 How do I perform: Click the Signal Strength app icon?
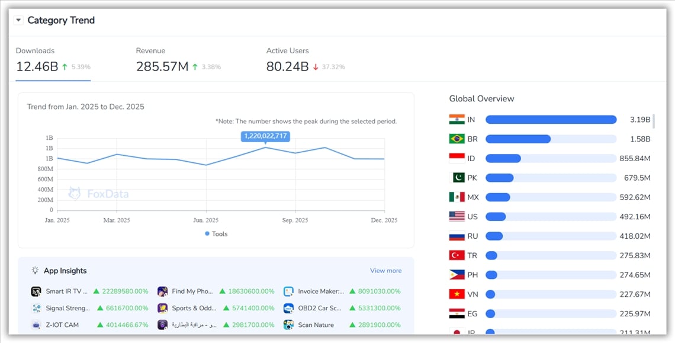pyautogui.click(x=36, y=308)
